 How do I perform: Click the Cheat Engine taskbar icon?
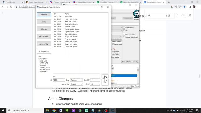coord(112,110)
